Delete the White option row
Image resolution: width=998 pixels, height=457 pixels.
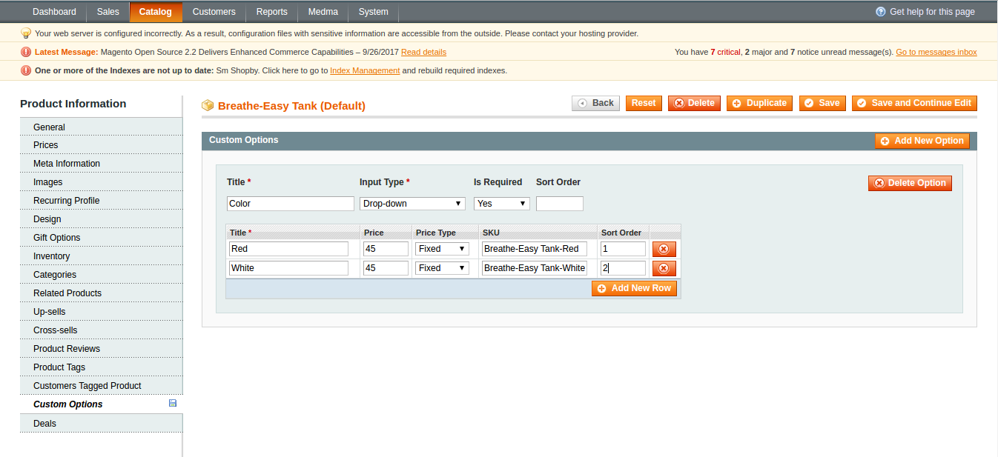(664, 268)
